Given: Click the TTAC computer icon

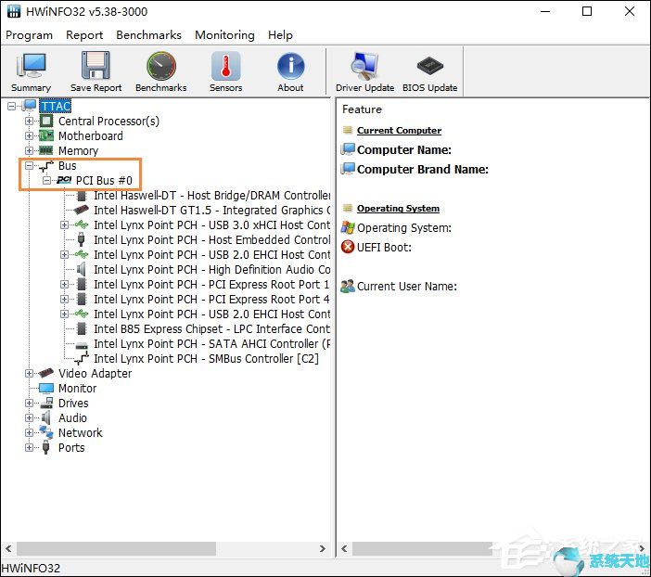Looking at the screenshot, I should [x=29, y=106].
